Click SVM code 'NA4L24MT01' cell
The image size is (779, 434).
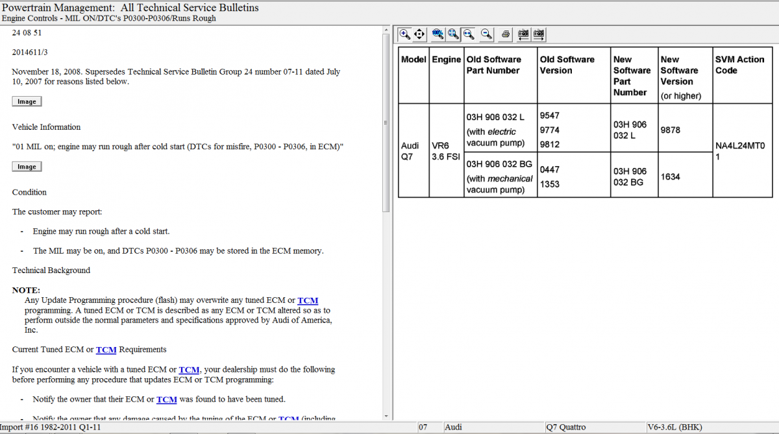[743, 152]
